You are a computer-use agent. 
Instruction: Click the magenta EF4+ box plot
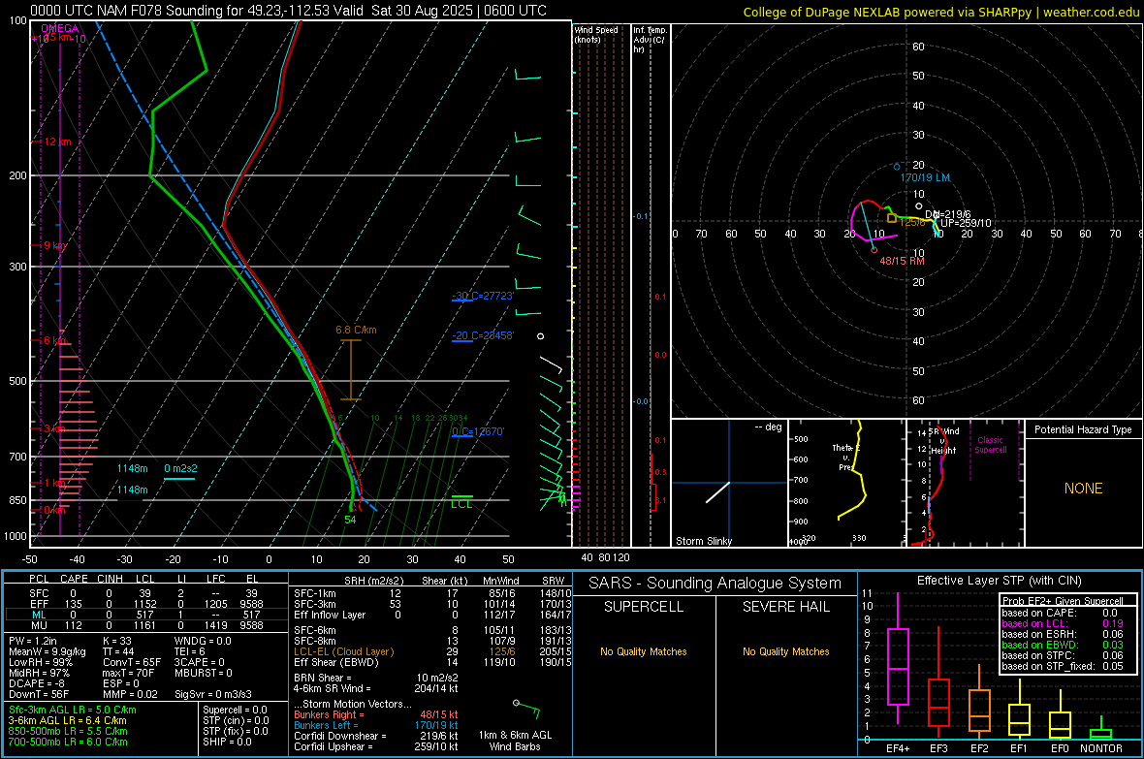(898, 658)
